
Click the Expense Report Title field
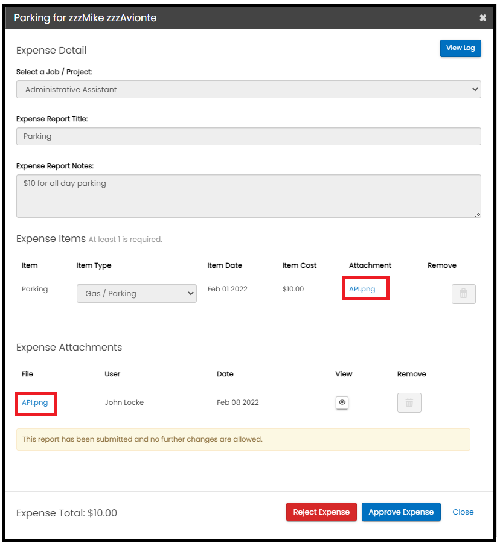[x=249, y=136]
